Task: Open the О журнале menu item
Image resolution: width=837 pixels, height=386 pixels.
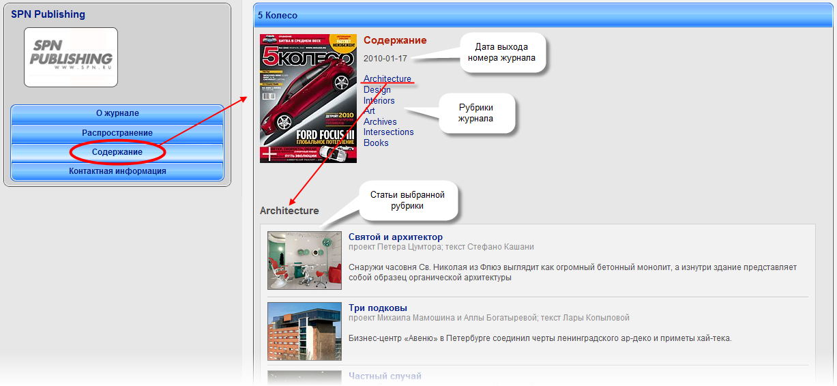Action: point(117,113)
